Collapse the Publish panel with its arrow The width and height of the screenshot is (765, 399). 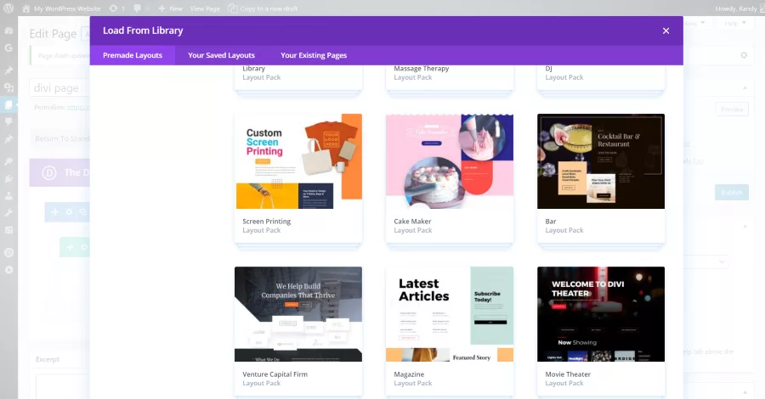745,87
